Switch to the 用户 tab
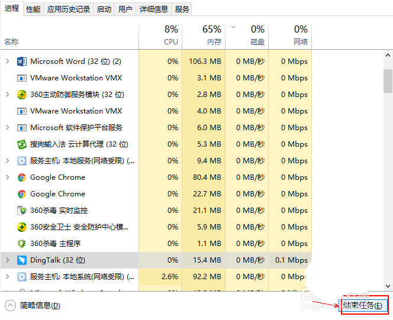This screenshot has height=320, width=393. click(x=125, y=9)
